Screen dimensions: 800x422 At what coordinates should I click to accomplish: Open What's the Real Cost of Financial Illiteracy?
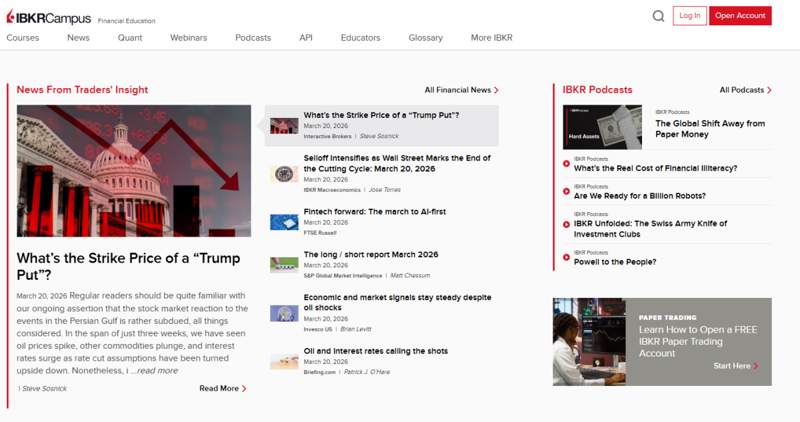coord(655,169)
